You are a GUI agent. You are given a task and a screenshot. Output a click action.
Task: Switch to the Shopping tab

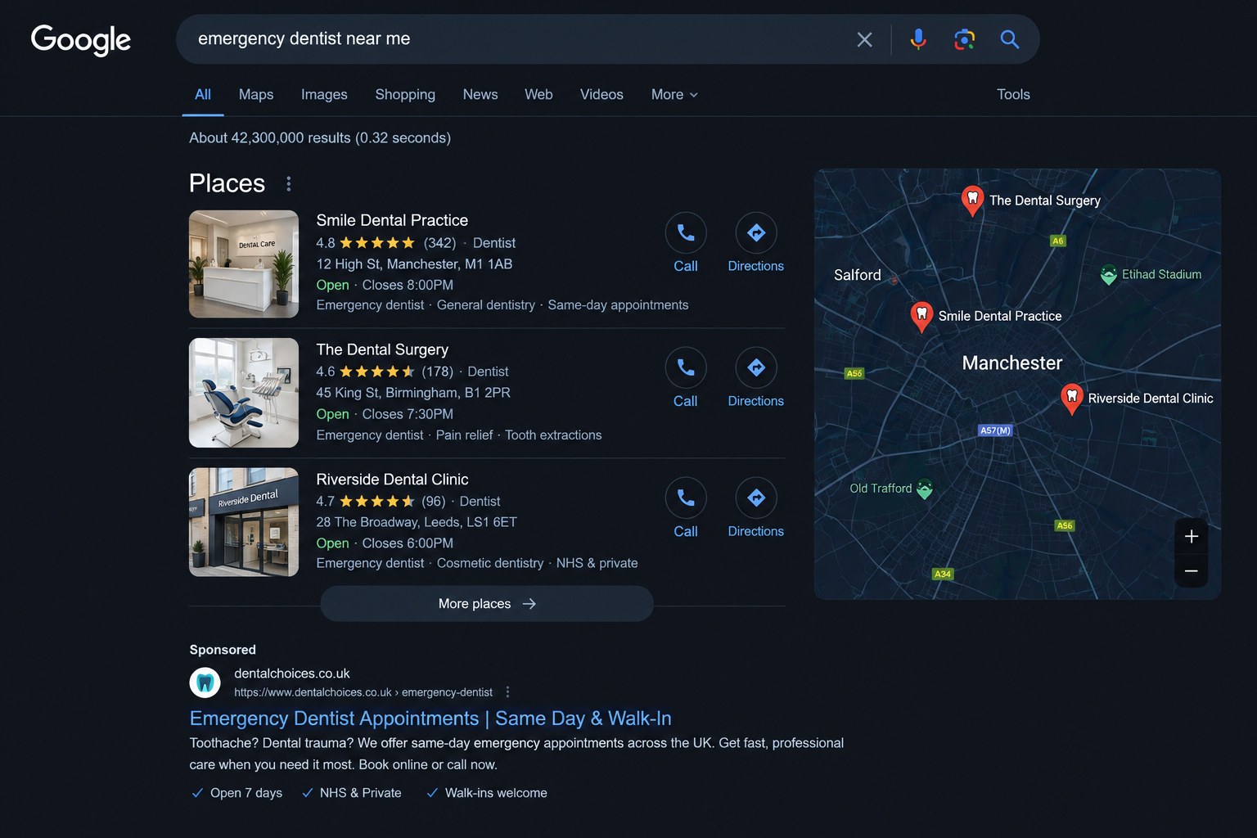coord(405,95)
